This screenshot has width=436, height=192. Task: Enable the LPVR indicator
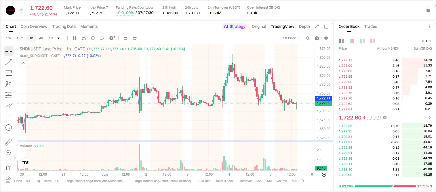tap(18, 181)
